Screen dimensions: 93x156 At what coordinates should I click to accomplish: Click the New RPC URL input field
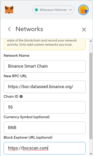point(45,87)
